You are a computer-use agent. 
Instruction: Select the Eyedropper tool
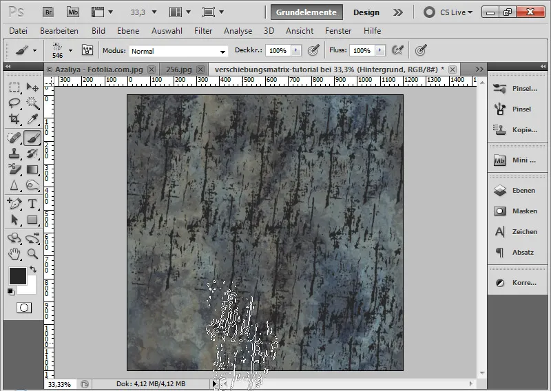click(32, 119)
